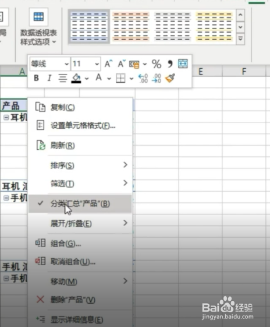
Task: Open the accounting format dropdown arrow
Action: (145, 64)
